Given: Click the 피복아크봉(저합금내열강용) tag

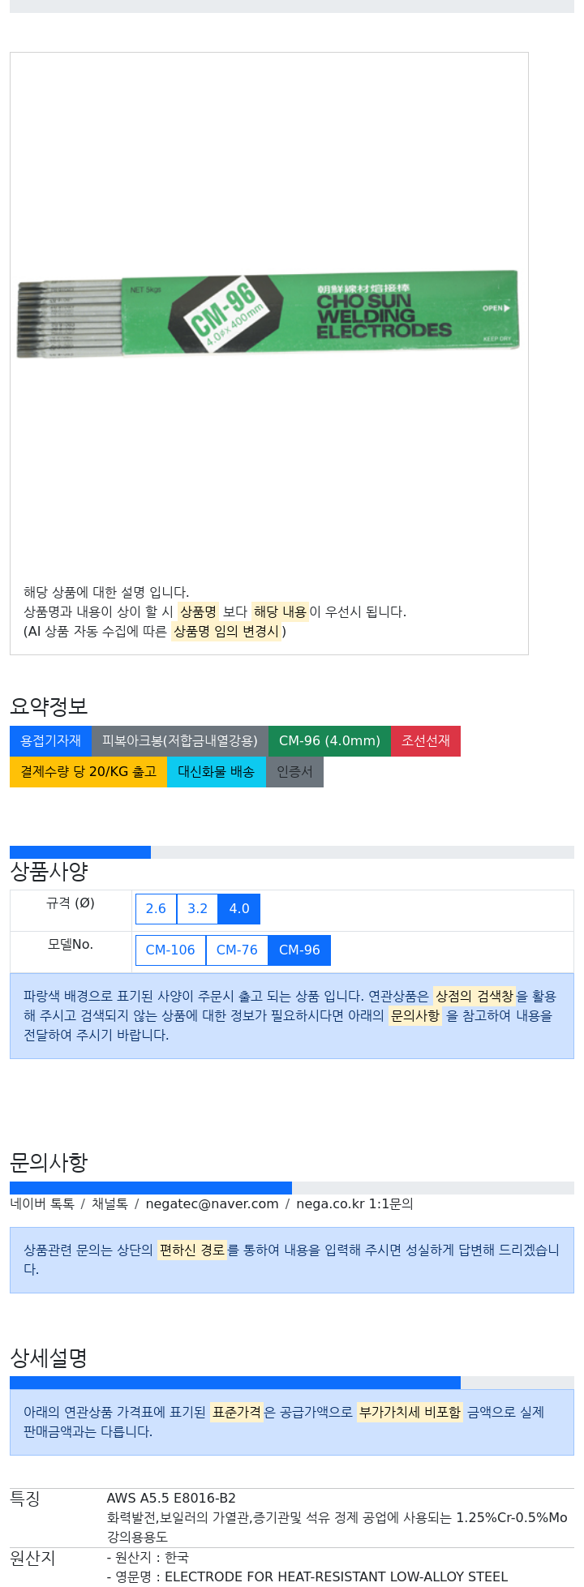Looking at the screenshot, I should coord(180,741).
